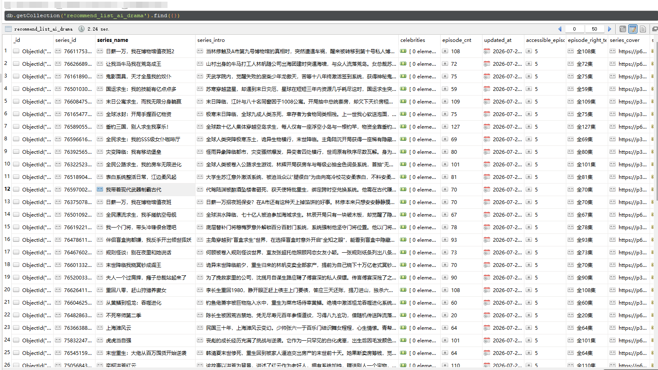Switch results to tree view mode
The image size is (658, 370).
pos(623,29)
